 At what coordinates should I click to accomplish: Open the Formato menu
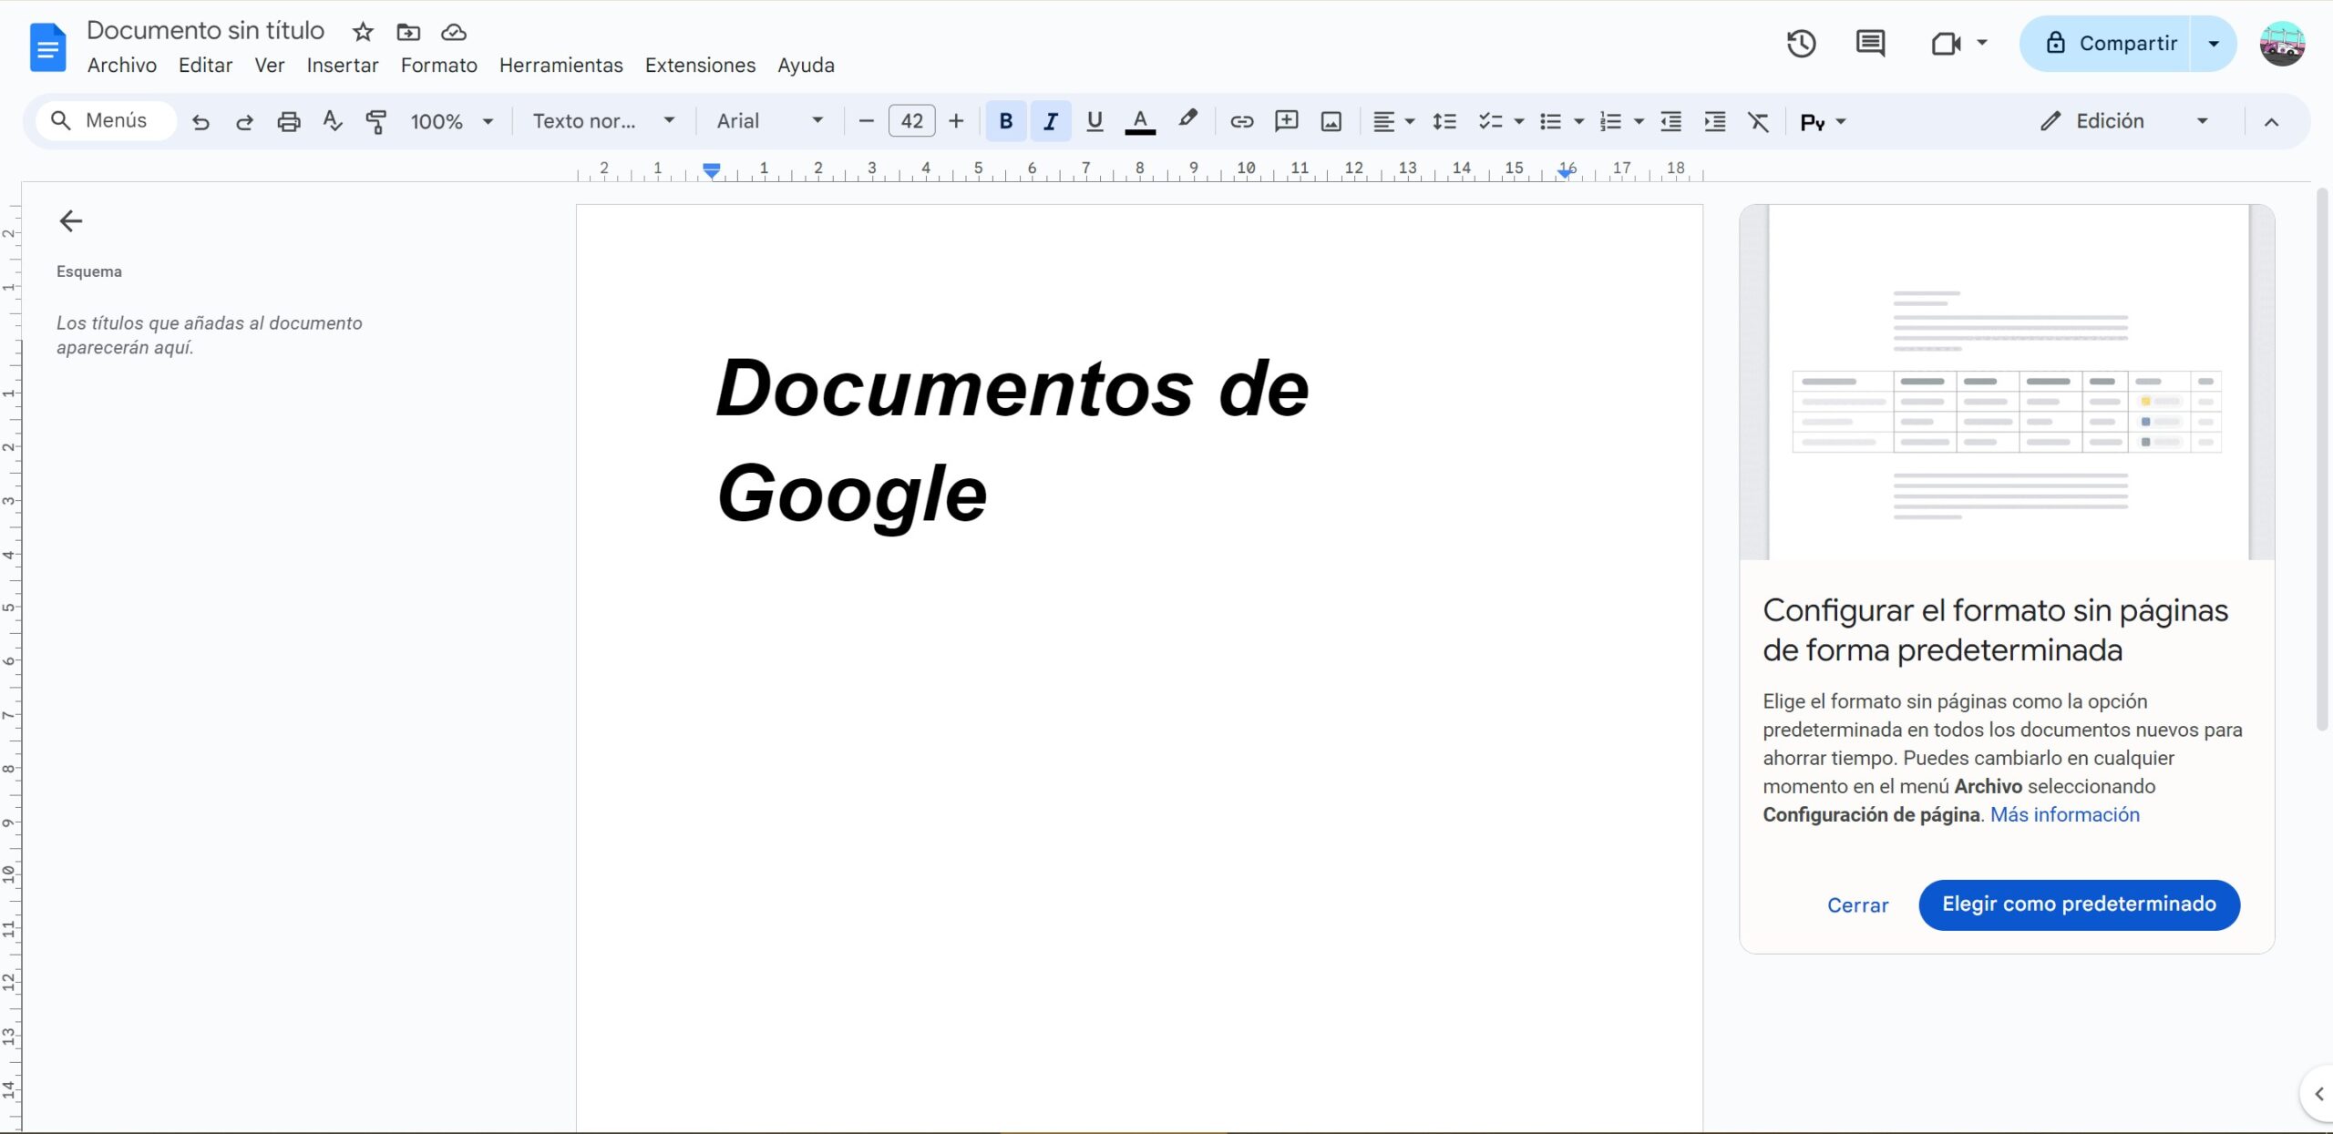click(x=439, y=66)
